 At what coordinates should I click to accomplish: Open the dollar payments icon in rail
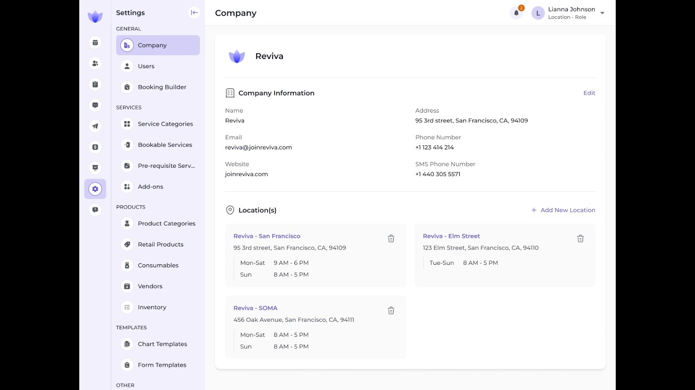[95, 147]
